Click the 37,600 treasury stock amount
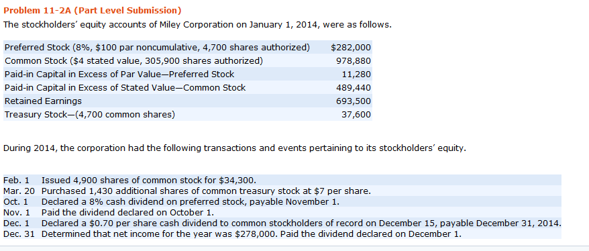The image size is (589, 251). 356,115
